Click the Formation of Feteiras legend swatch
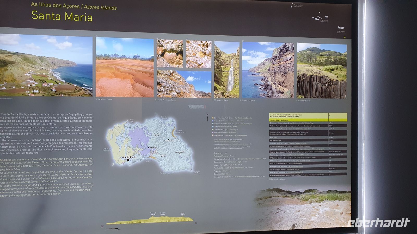 coord(213,121)
